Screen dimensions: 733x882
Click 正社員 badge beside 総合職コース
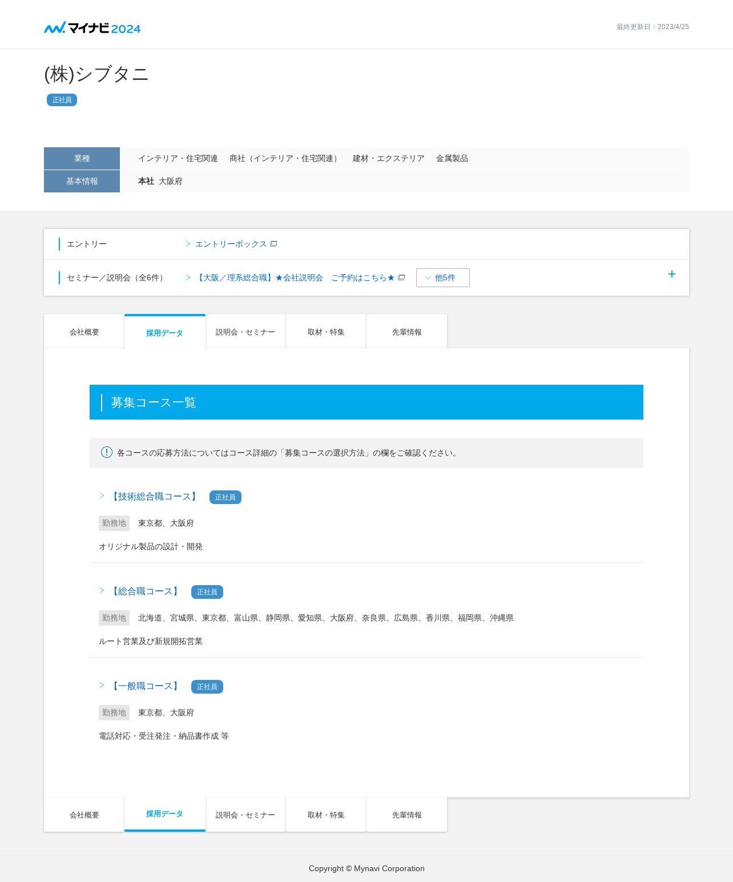pyautogui.click(x=207, y=592)
